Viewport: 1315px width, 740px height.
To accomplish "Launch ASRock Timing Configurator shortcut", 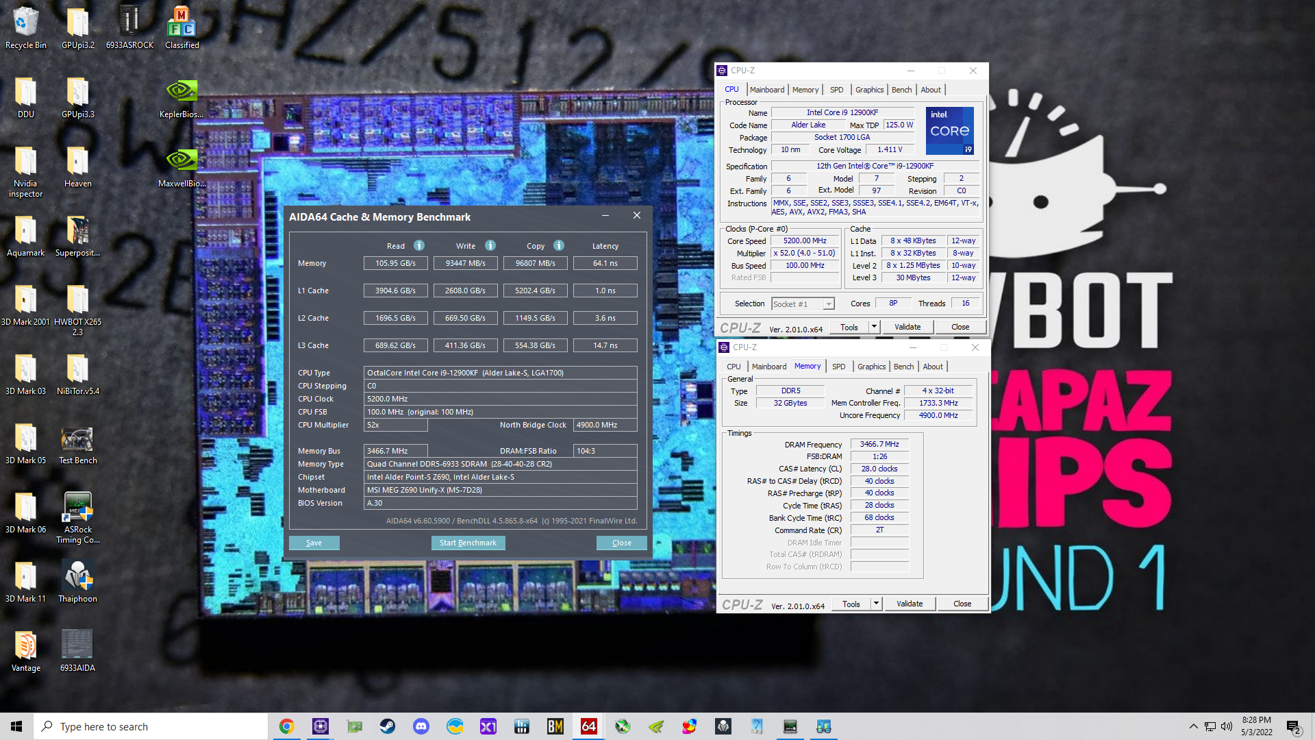I will (77, 517).
